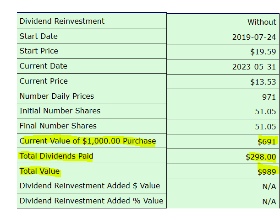
Task: Click the Start Price label
Action: [39, 51]
